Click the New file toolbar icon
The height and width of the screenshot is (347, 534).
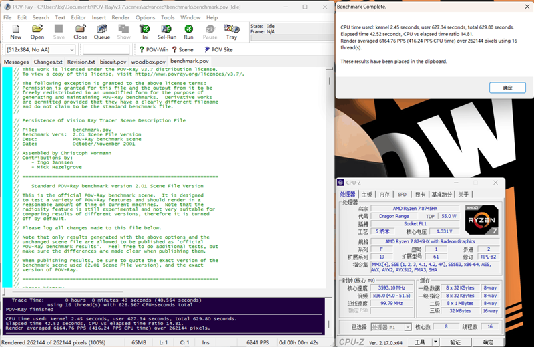point(16,31)
